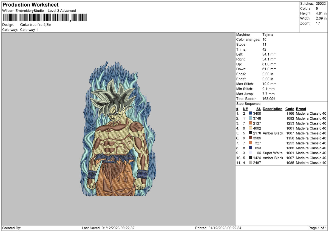The width and height of the screenshot is (329, 232).
Task: Click the 'Code' column header
Action: (x=290, y=109)
